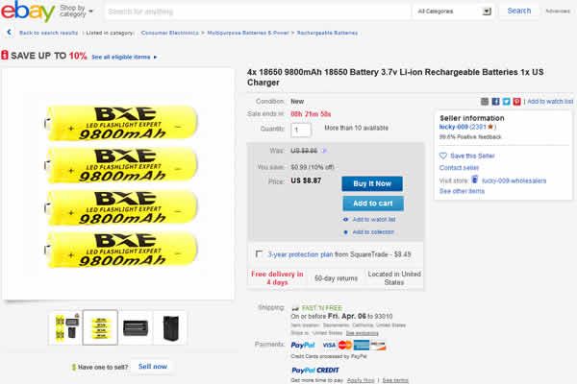577x384 pixels.
Task: Open lucky-009-wholesalers store link
Action: coord(514,180)
